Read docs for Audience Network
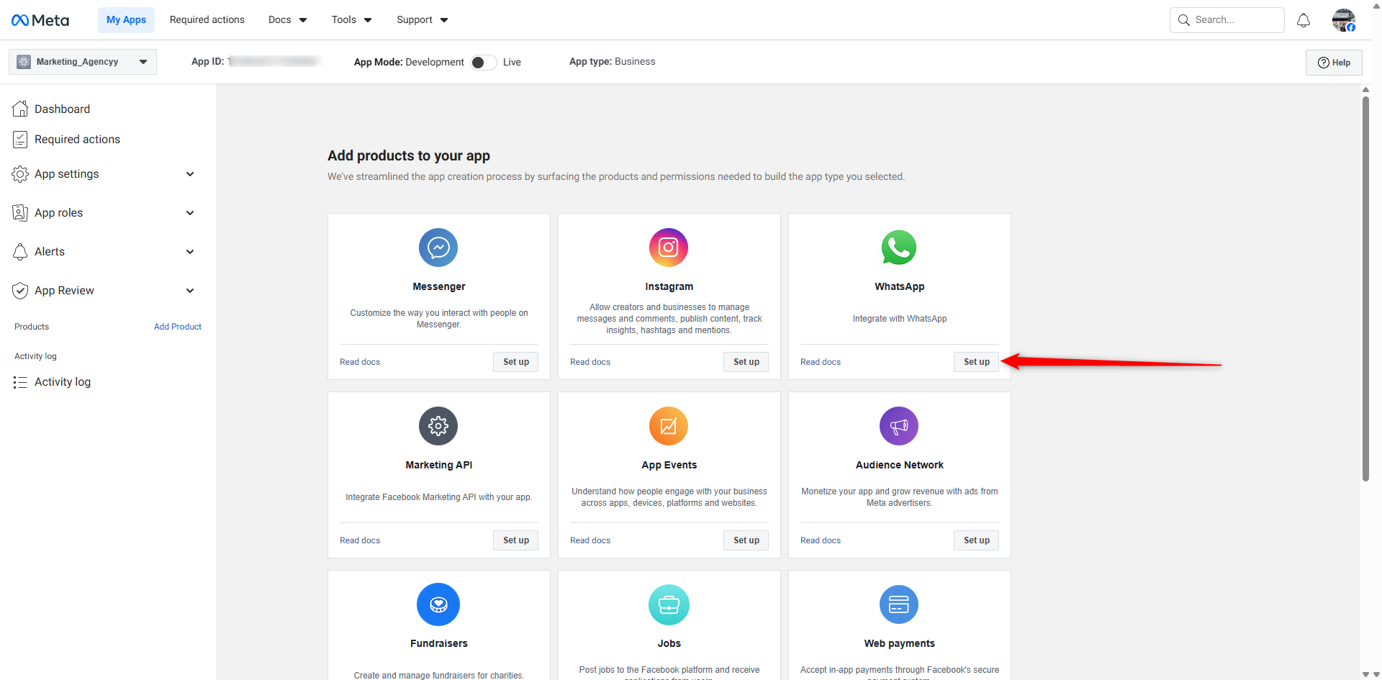Image resolution: width=1382 pixels, height=680 pixels. (x=821, y=540)
